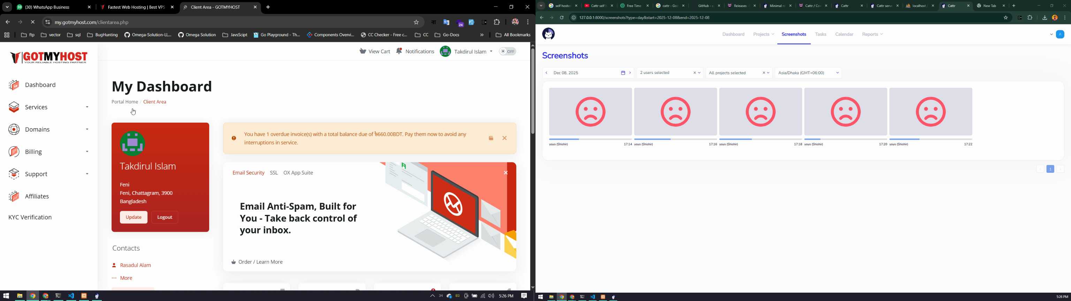The height and width of the screenshot is (301, 1071).
Task: Open a new tab in the left browser
Action: pyautogui.click(x=268, y=7)
